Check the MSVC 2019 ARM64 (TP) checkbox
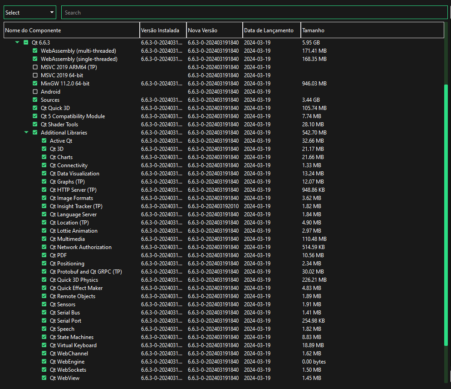Image resolution: width=451 pixels, height=389 pixels. click(x=35, y=67)
